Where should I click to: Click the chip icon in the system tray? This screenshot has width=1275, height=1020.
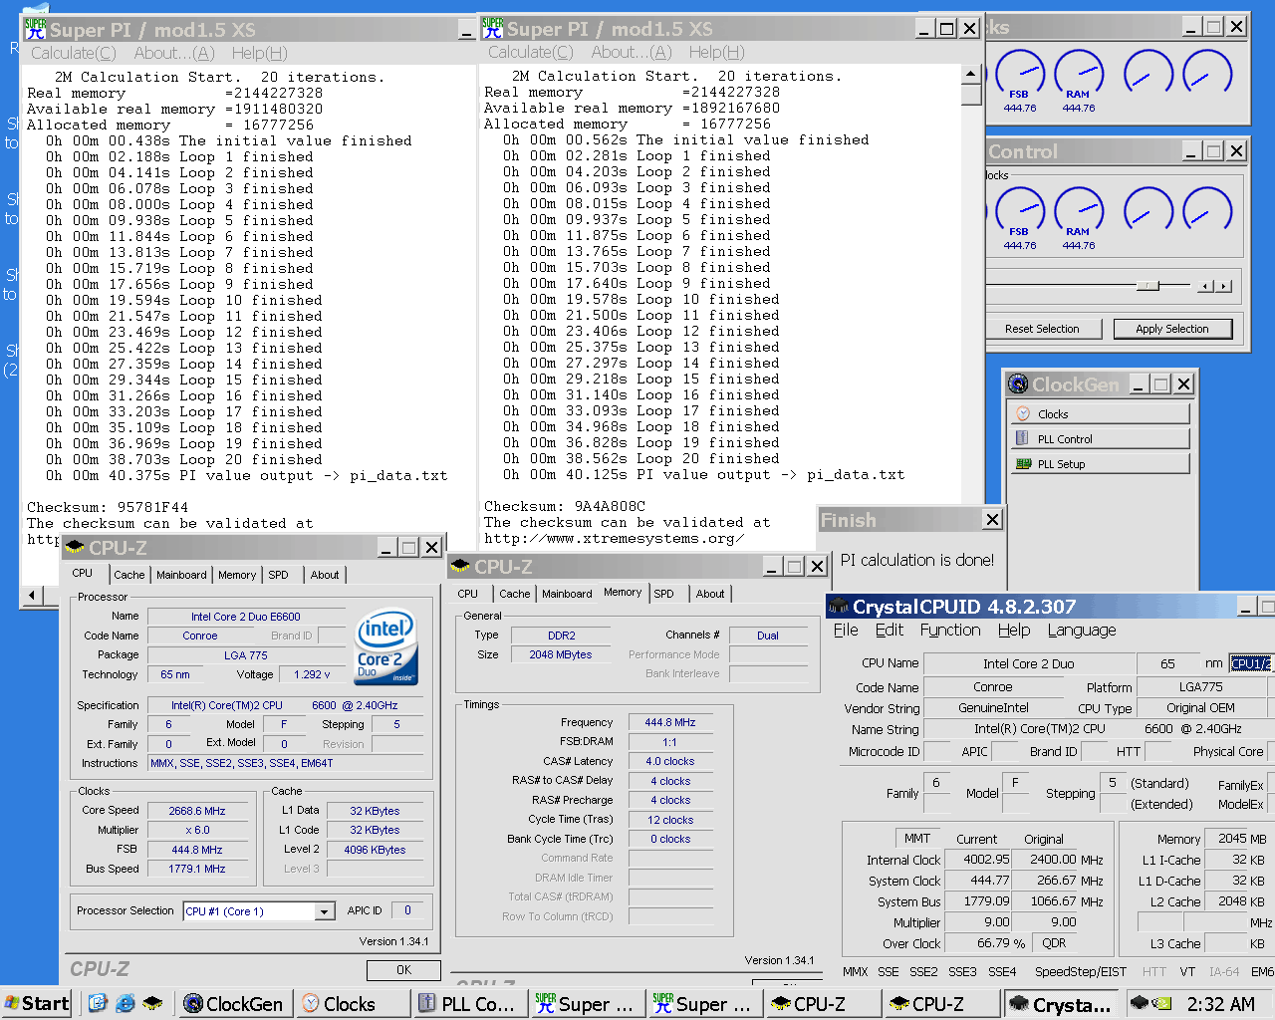tap(1140, 1003)
